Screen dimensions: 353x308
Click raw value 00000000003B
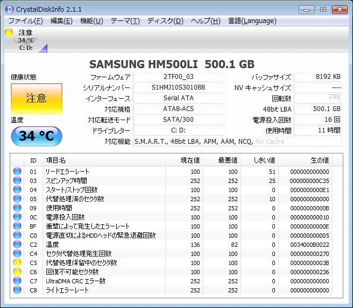coord(309,263)
